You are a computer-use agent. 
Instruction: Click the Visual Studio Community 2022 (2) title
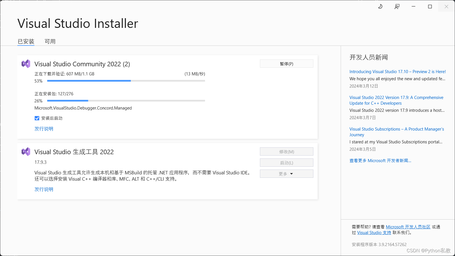(x=82, y=64)
